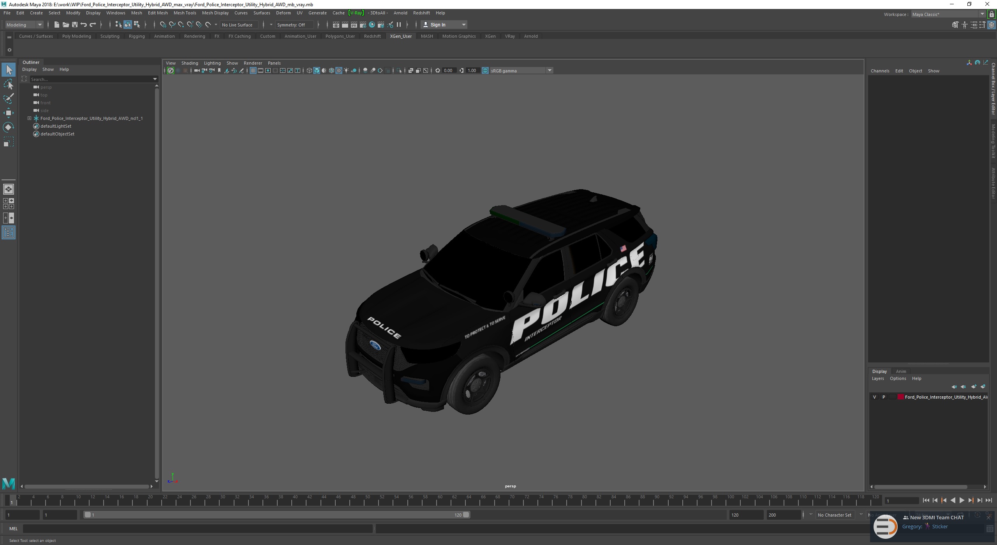Click the IPR render icon
Image resolution: width=997 pixels, height=545 pixels.
(x=354, y=25)
